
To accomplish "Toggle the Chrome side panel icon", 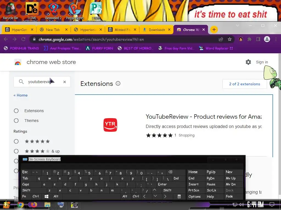I will coord(258,39).
